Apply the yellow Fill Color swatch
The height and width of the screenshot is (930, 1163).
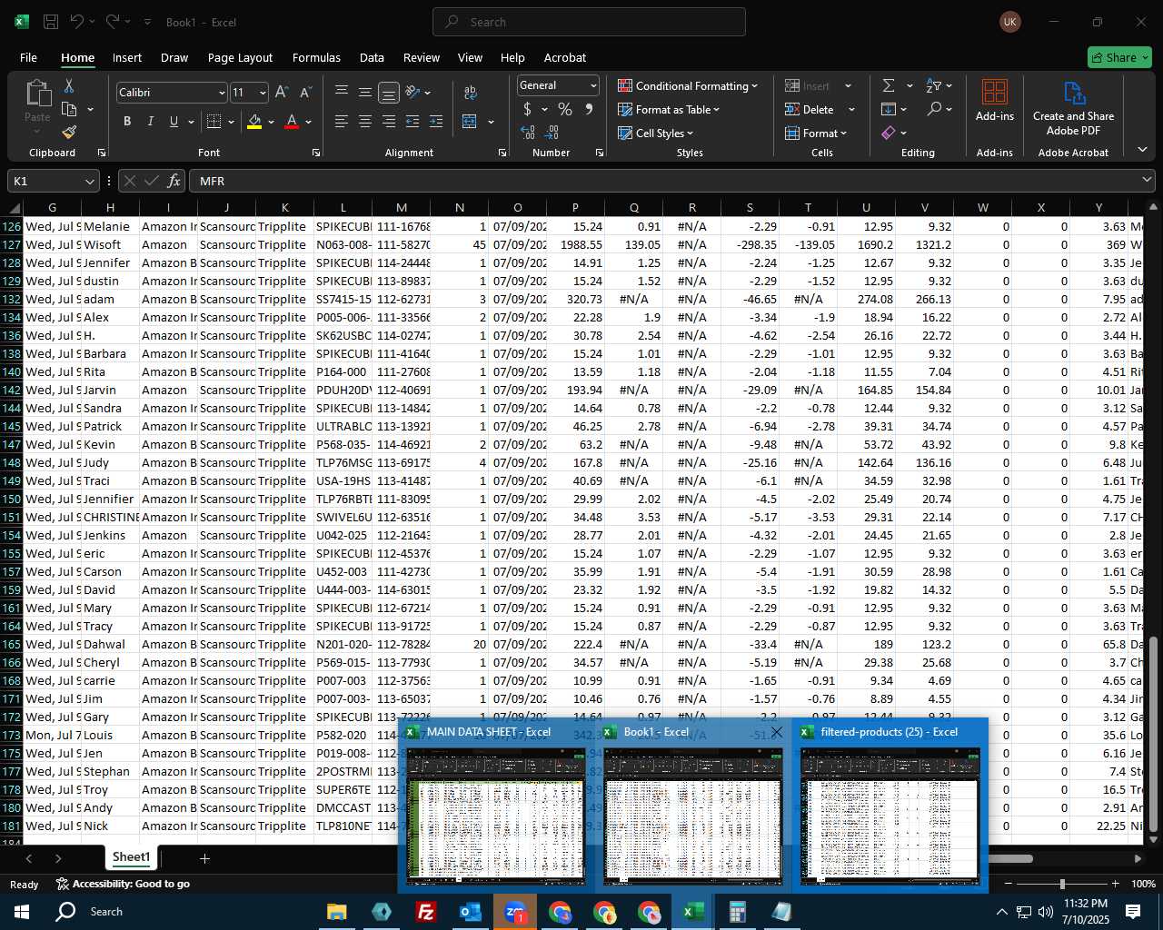tap(254, 122)
